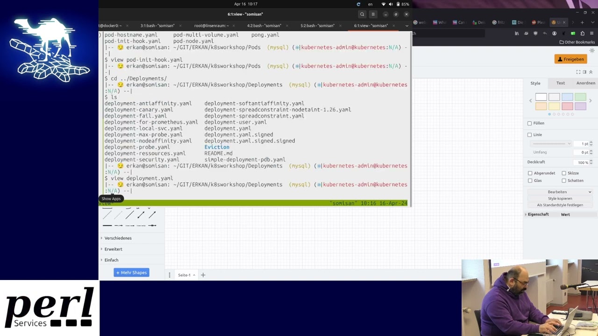Open the Firefox library bookmarks icon
Screen dimensions: 598x336
[517, 34]
